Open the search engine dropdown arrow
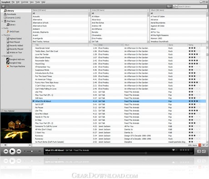The image size is (209, 179). [177, 6]
